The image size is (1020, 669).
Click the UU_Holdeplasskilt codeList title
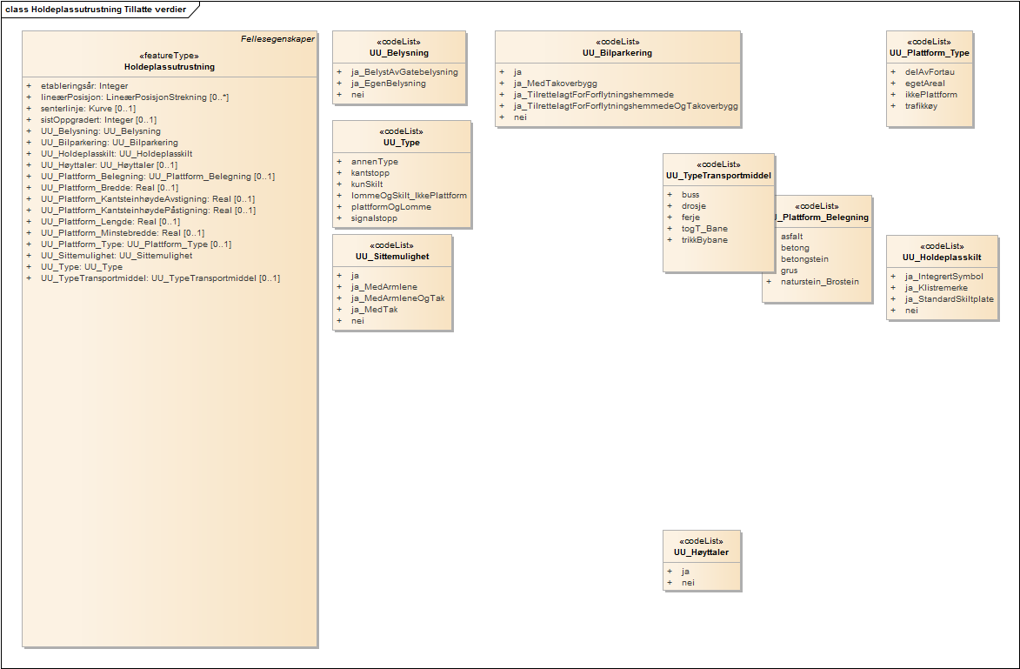coord(942,257)
